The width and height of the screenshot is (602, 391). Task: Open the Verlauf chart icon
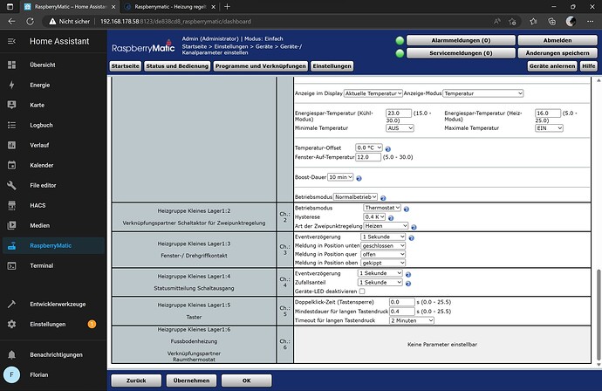12,145
